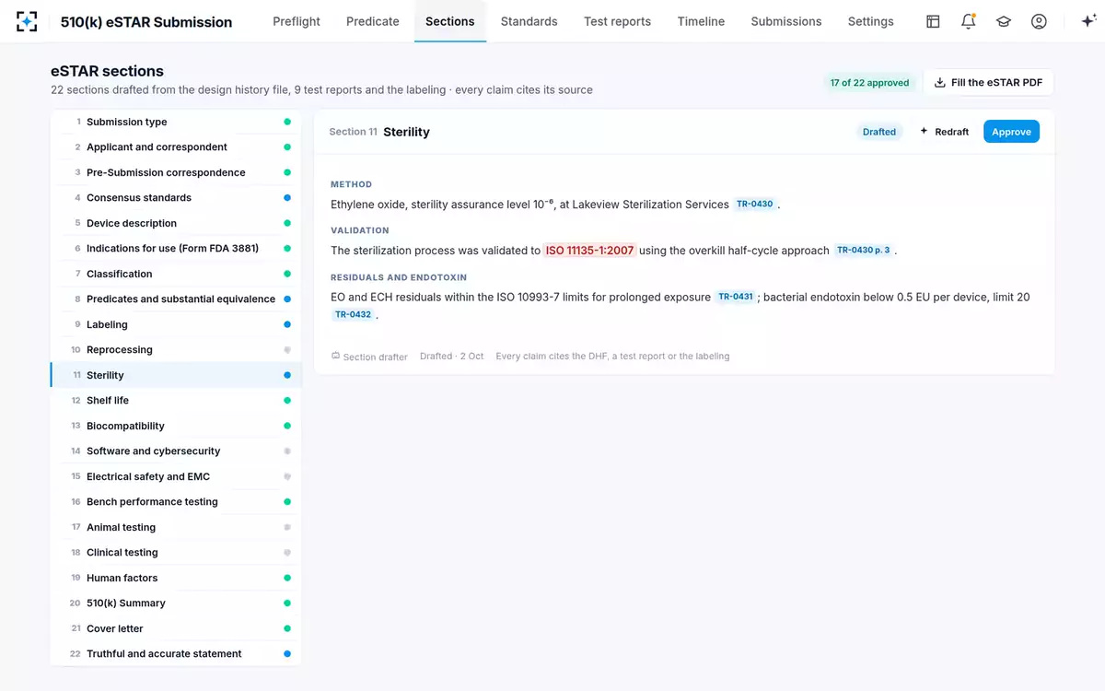This screenshot has height=691, width=1105.
Task: Open the learning cap icon
Action: click(1004, 21)
